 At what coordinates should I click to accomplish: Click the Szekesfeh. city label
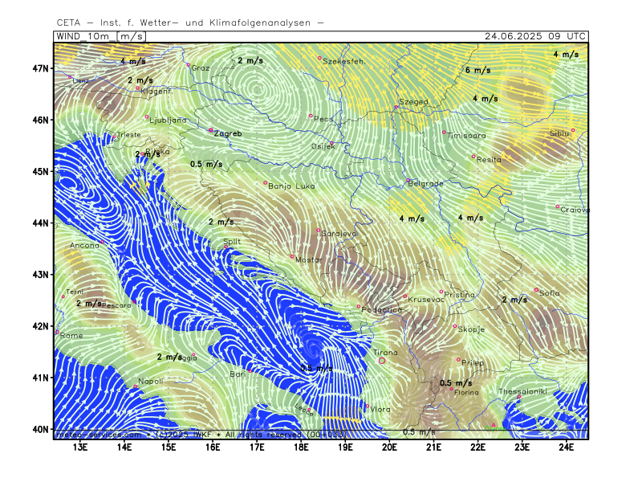[344, 62]
